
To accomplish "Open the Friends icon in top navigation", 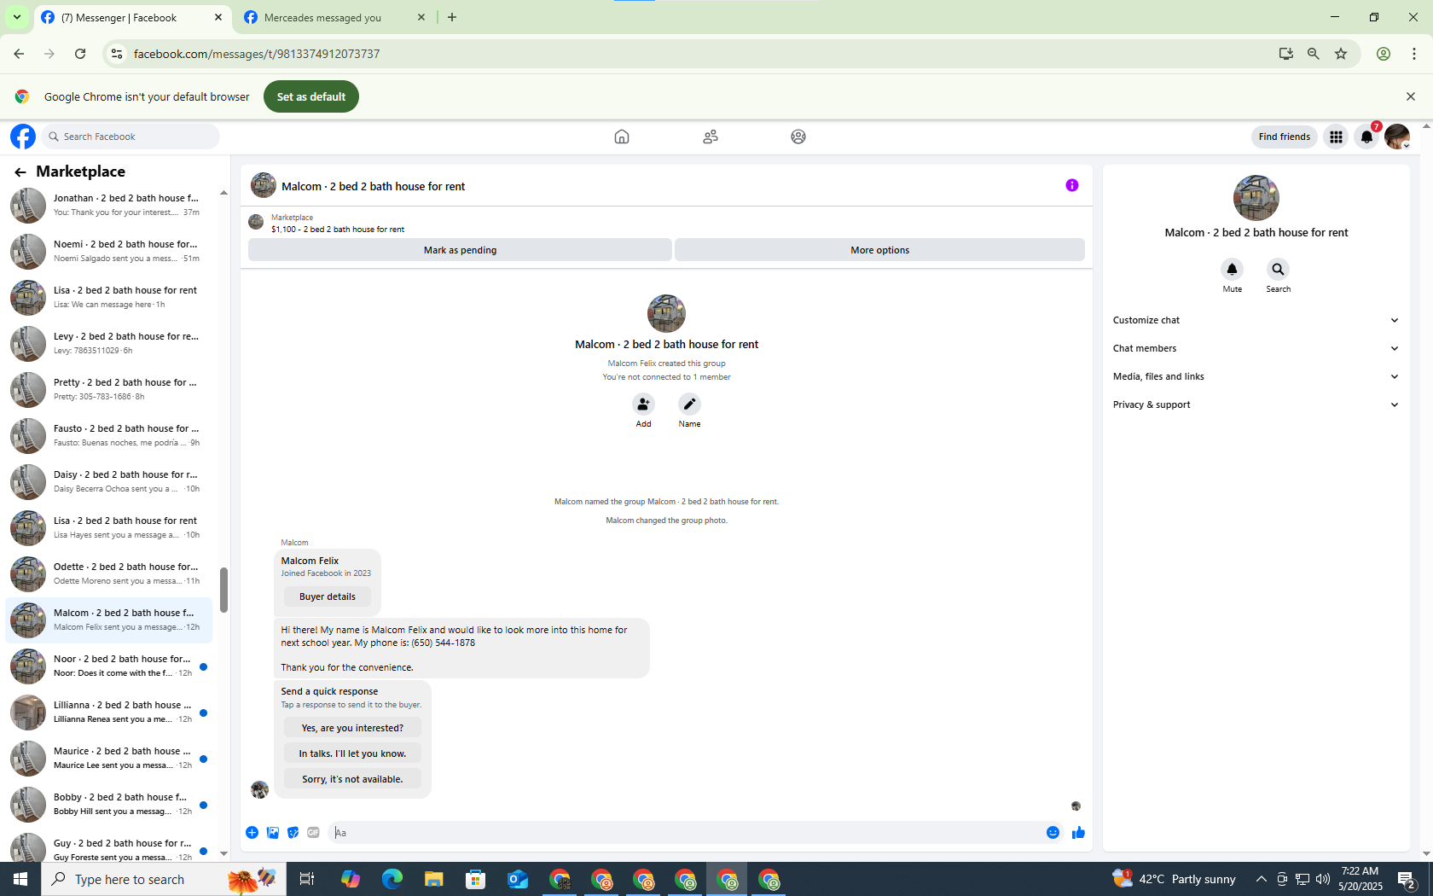I will tap(711, 137).
